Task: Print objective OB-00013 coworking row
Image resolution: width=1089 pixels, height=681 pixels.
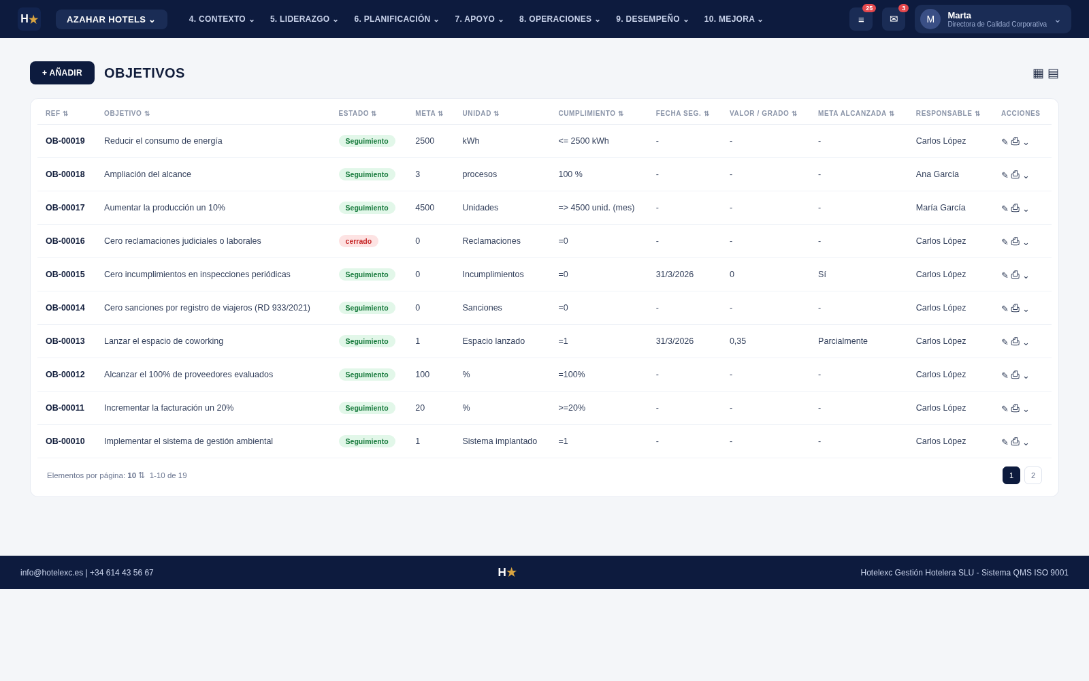Action: tap(1015, 341)
